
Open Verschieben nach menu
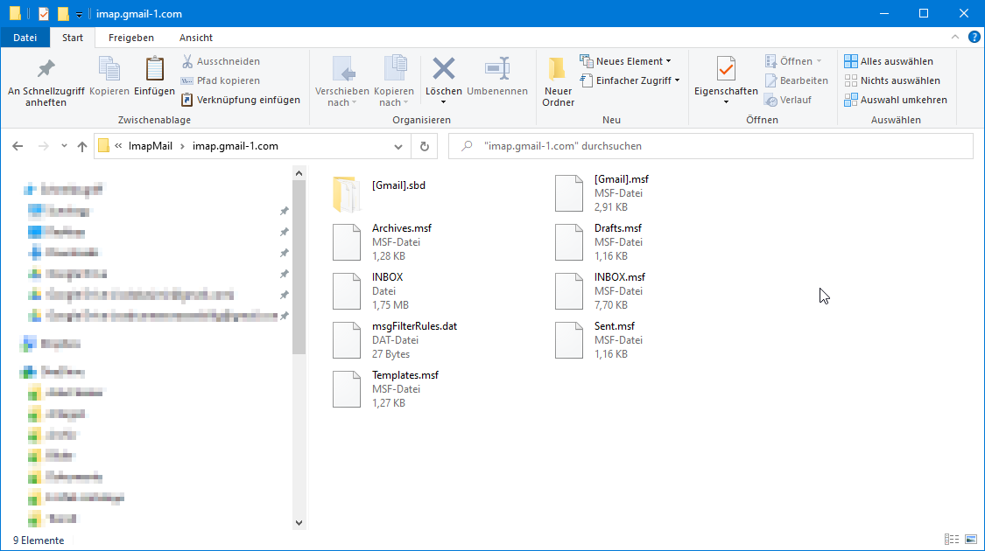tap(341, 82)
